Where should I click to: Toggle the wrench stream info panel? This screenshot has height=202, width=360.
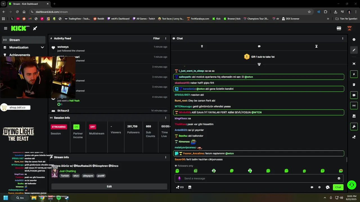click(354, 127)
